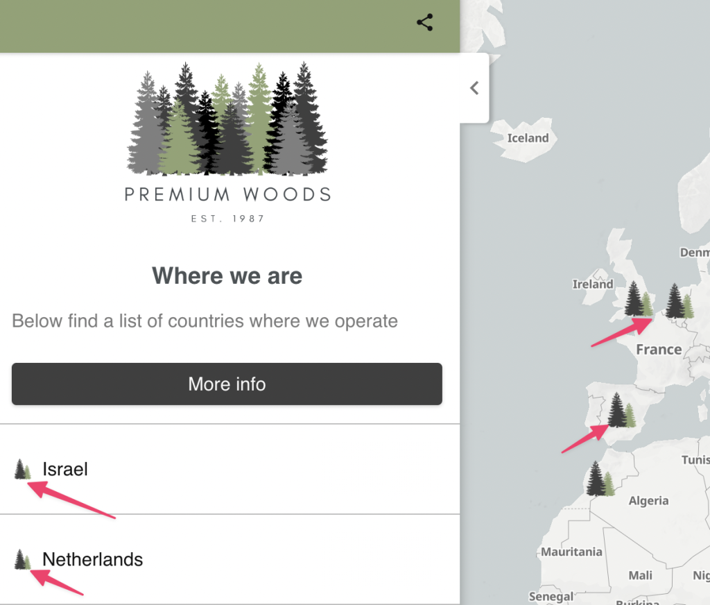Image resolution: width=710 pixels, height=605 pixels.
Task: Click the More info button
Action: [227, 384]
